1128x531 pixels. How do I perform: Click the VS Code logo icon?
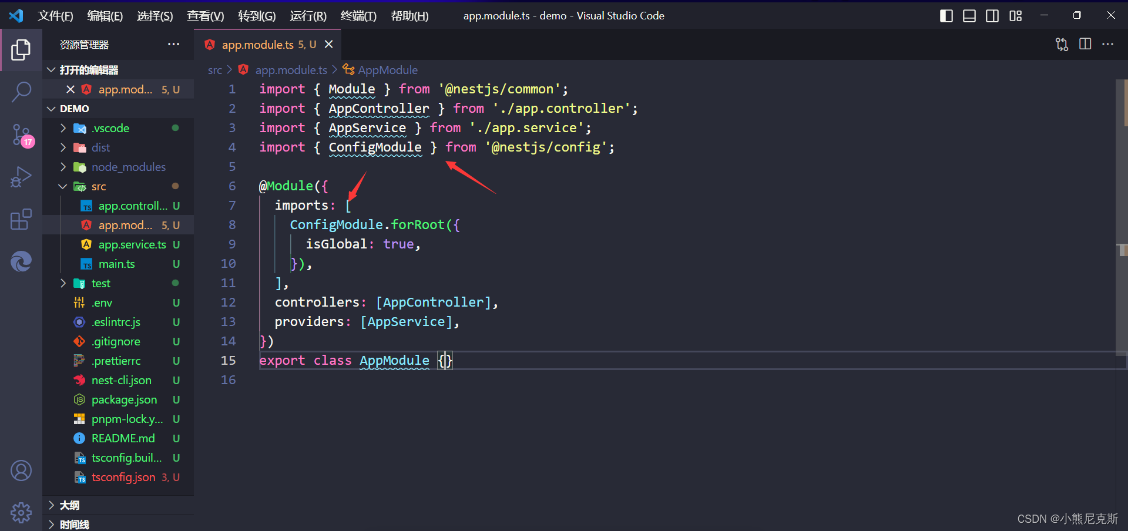16,16
